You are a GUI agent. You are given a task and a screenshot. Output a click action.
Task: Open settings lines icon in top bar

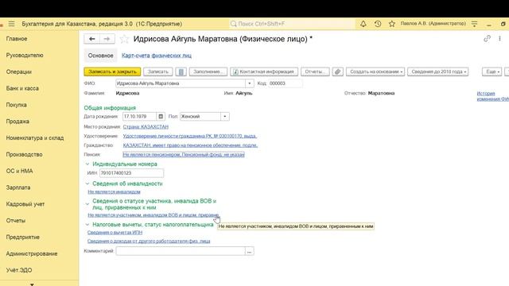[474, 24]
